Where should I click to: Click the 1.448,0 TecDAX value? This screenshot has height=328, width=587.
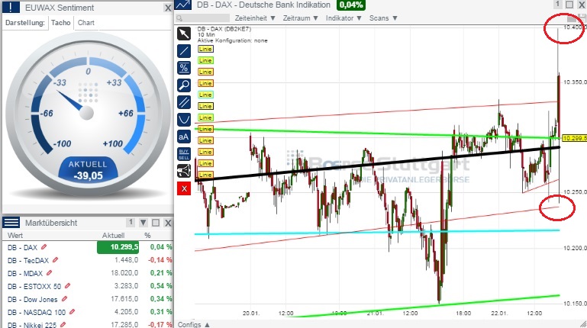(126, 260)
